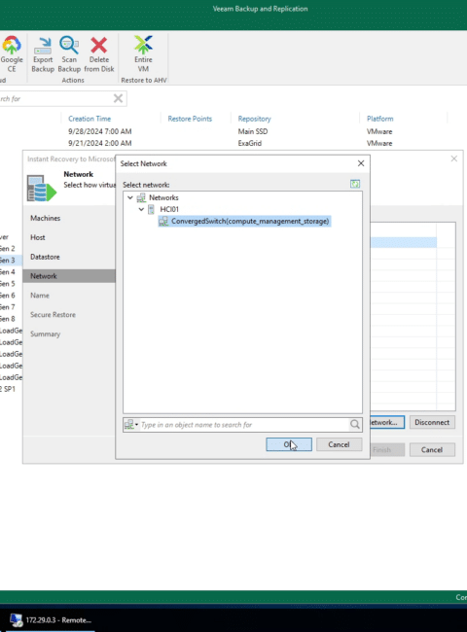Select the HCI01 host item

click(169, 209)
